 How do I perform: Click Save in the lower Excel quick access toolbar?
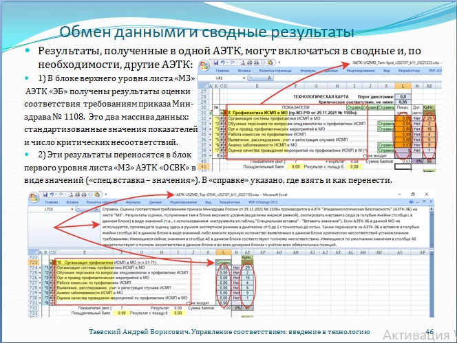[45, 195]
